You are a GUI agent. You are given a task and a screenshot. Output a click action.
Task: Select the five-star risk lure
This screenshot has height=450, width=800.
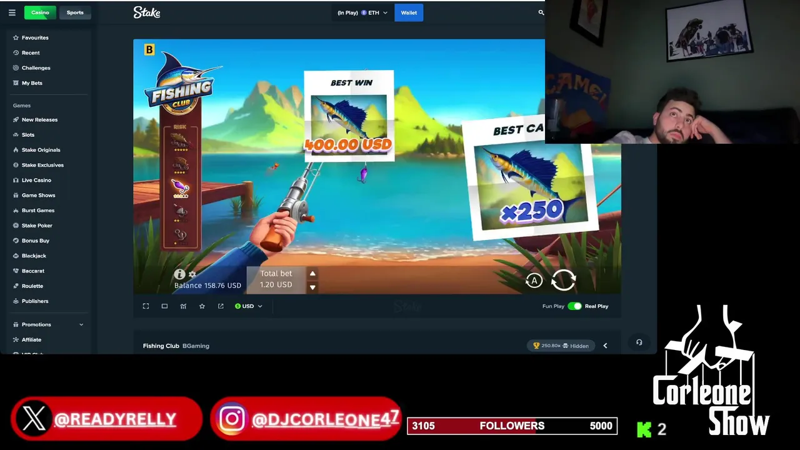click(180, 142)
